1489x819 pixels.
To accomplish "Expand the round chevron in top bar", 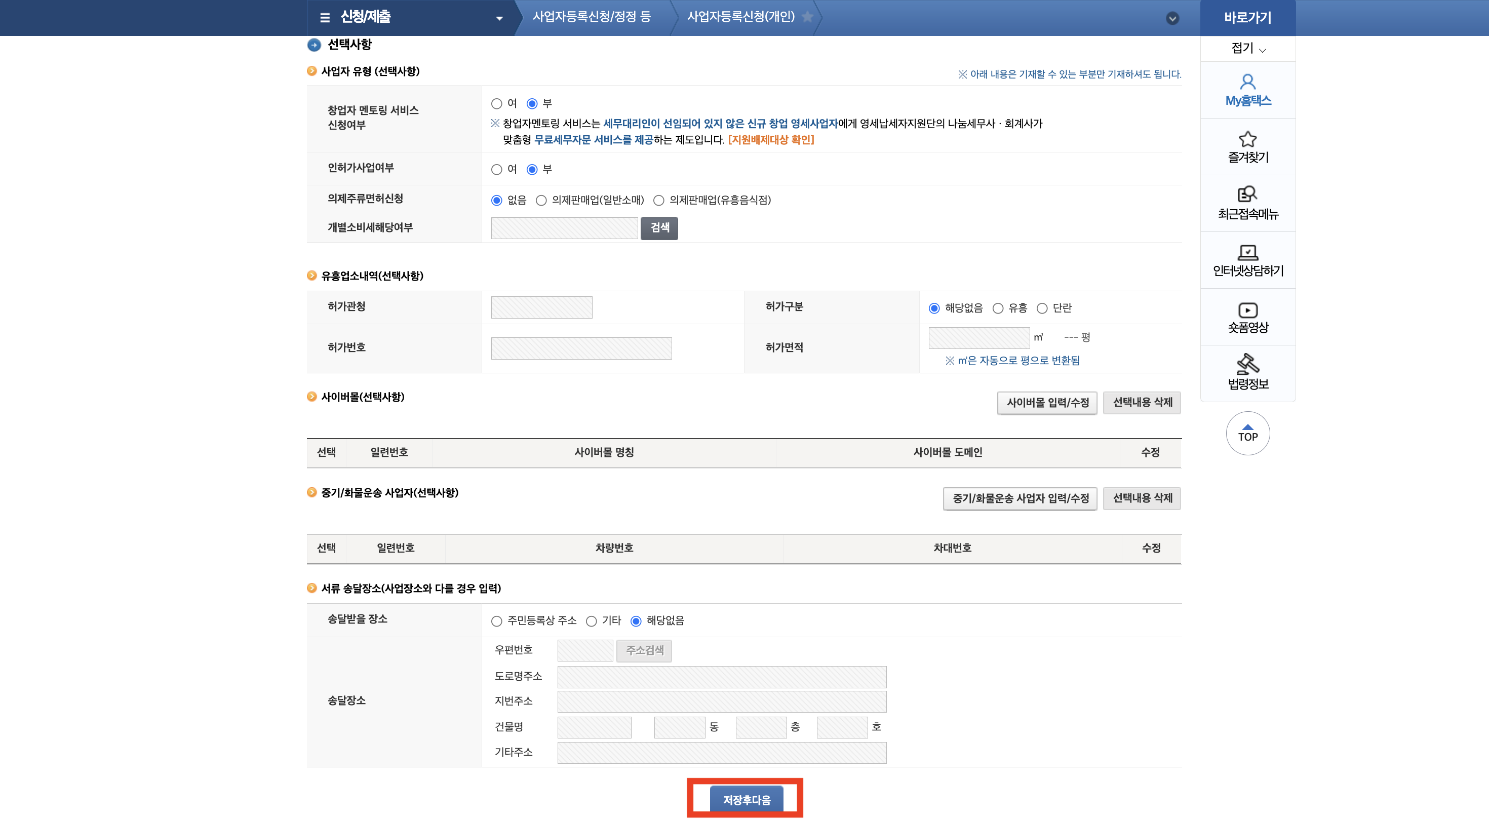I will [1172, 19].
